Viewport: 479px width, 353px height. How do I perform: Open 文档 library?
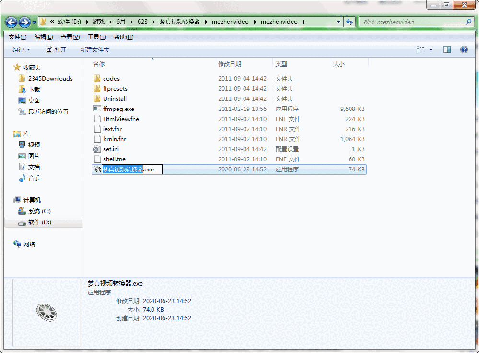(x=34, y=167)
